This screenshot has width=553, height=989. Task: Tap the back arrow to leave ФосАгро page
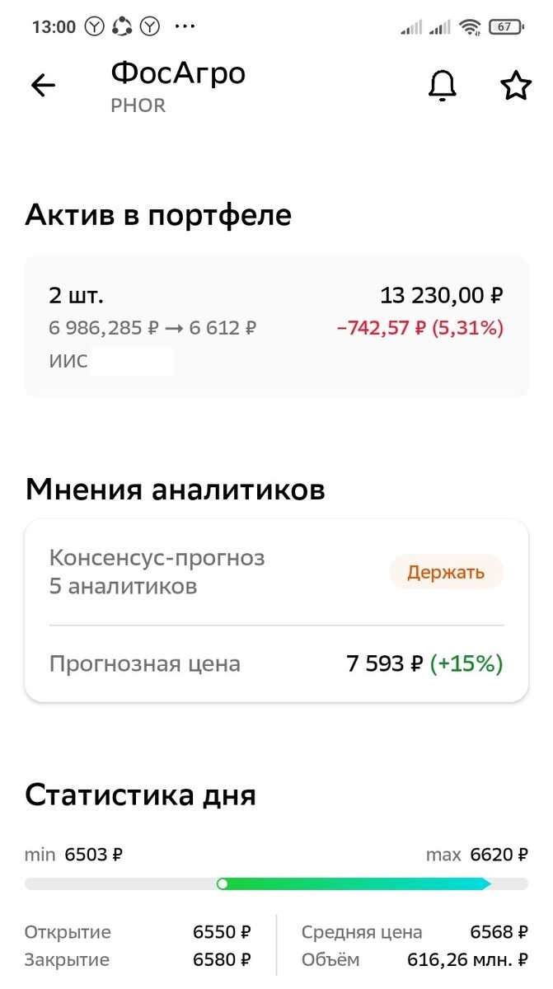(42, 85)
